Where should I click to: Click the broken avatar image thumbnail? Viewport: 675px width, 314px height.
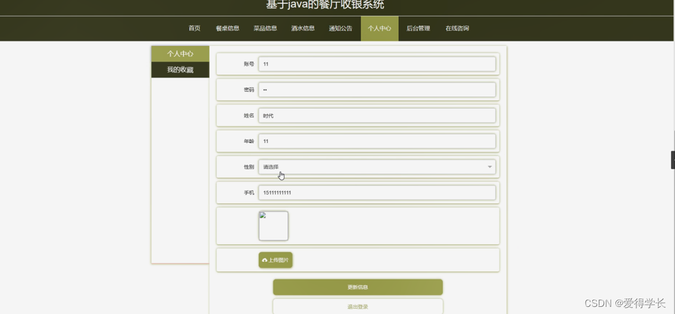[273, 226]
